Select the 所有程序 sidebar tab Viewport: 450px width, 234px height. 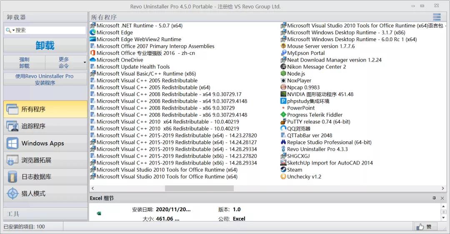pos(45,109)
